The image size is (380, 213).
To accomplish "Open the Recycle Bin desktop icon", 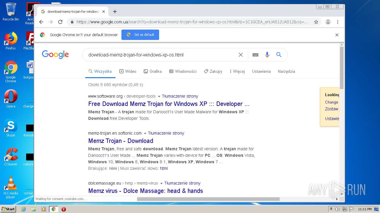I will [11, 12].
